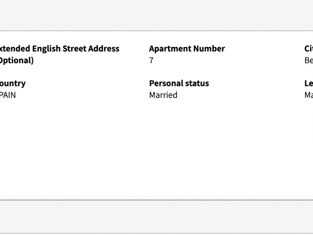313x235 pixels.
Task: Click the cut-off 'Be' value at right edge
Action: click(308, 60)
